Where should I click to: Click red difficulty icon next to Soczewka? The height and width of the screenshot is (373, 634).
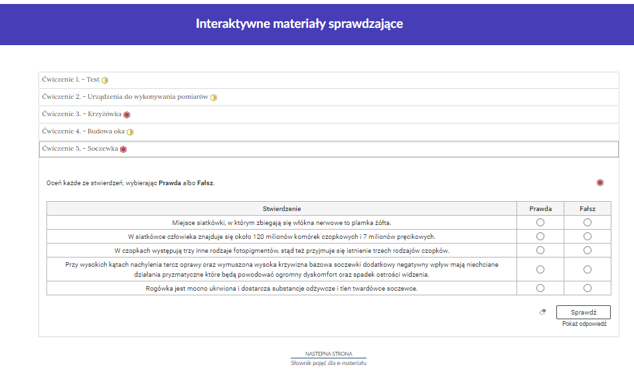tap(123, 149)
